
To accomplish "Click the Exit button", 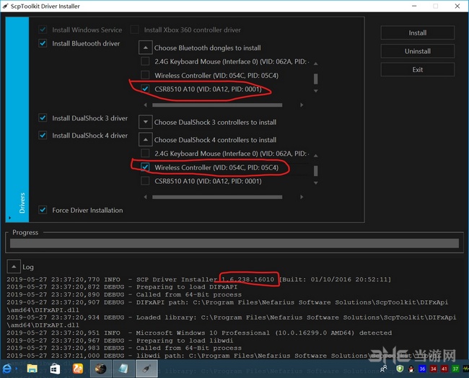I will tap(417, 69).
